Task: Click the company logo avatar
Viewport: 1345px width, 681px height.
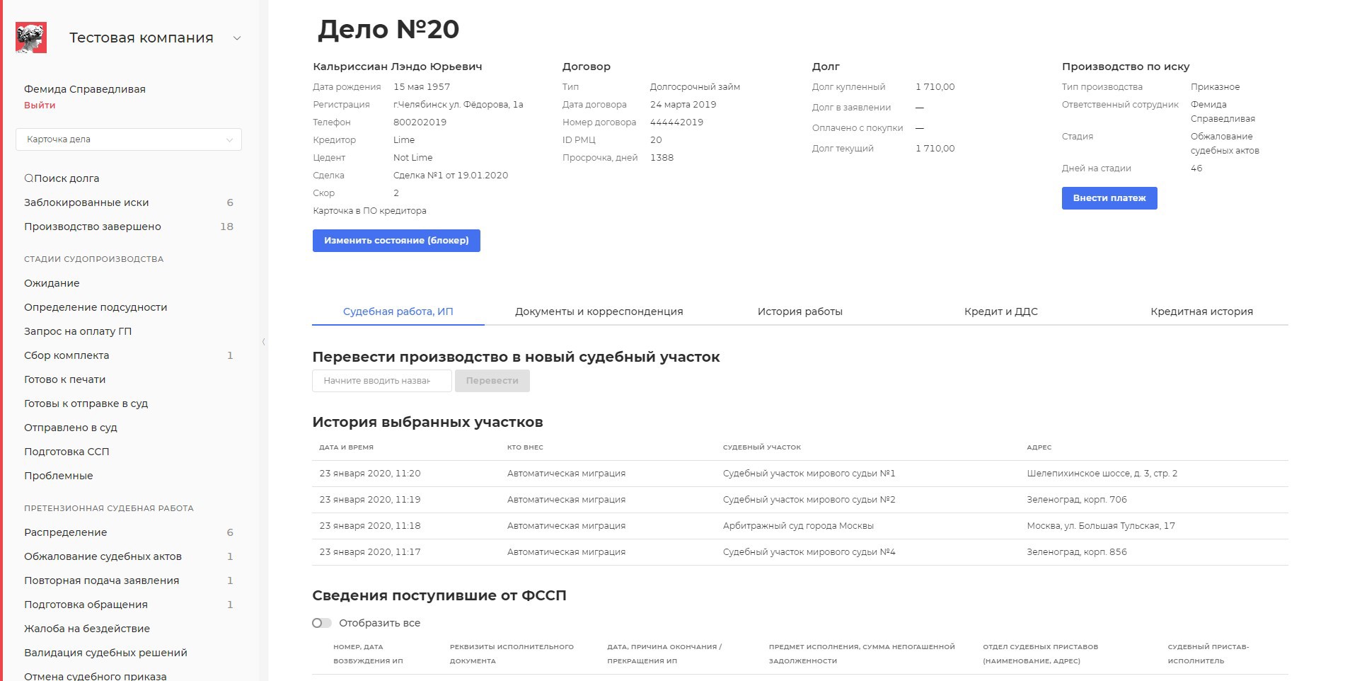Action: tap(31, 38)
